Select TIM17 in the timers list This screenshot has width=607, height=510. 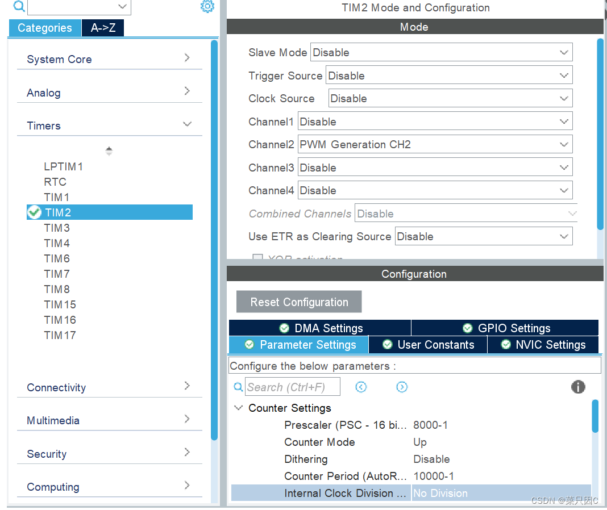tap(60, 335)
